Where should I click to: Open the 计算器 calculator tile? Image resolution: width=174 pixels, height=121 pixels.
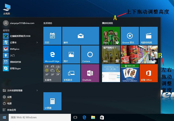pyautogui.click(x=52, y=101)
